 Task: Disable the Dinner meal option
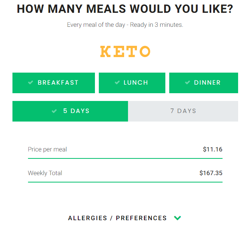203,83
